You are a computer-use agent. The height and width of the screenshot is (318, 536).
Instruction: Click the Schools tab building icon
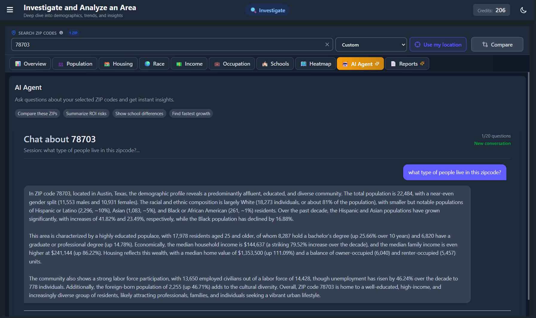265,64
